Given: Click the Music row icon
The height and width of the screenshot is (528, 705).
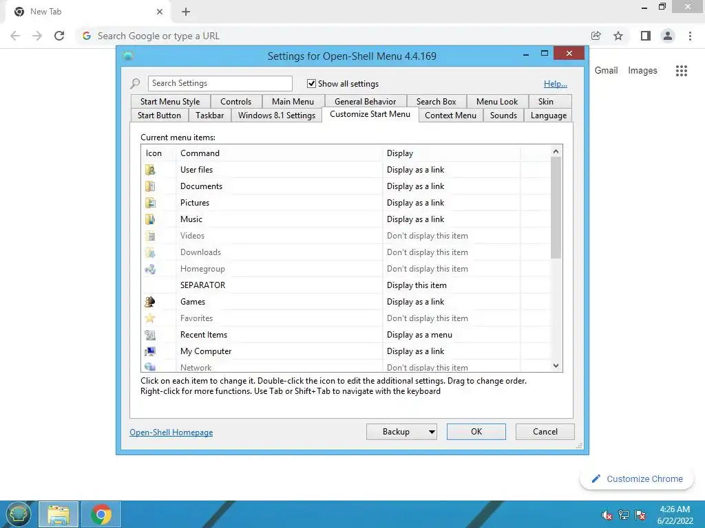Looking at the screenshot, I should [x=150, y=219].
